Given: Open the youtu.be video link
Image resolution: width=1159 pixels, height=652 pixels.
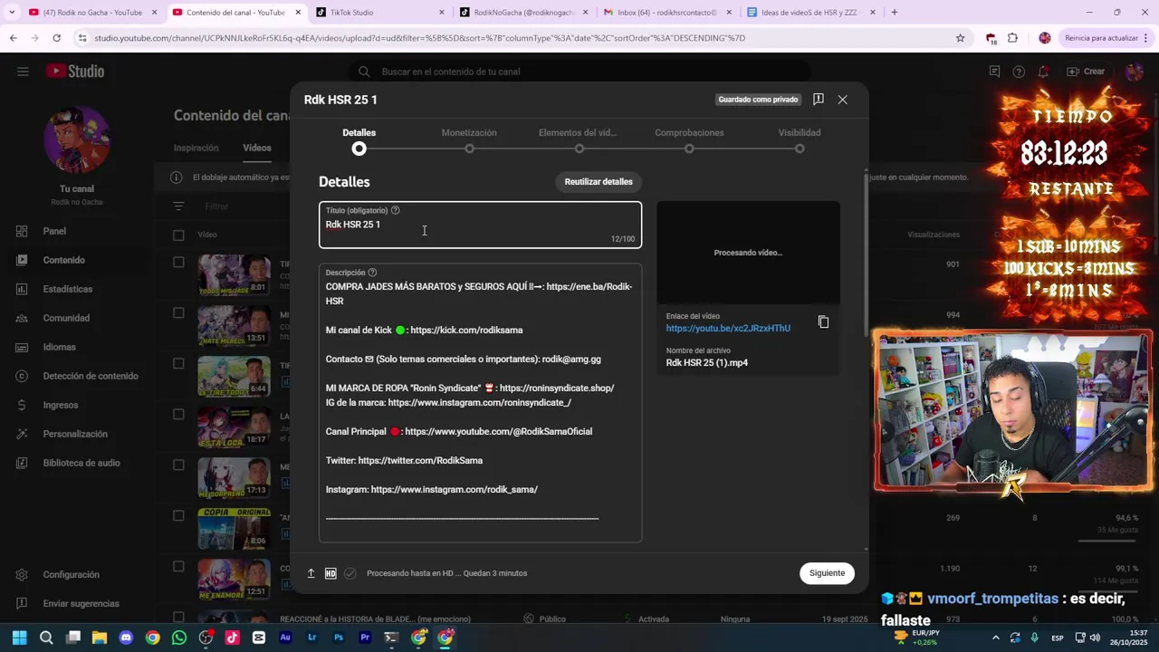Looking at the screenshot, I should point(728,328).
